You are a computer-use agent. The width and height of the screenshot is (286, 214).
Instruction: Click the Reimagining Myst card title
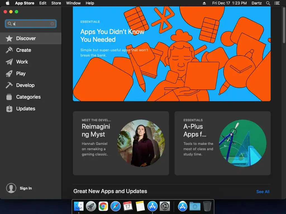96,130
